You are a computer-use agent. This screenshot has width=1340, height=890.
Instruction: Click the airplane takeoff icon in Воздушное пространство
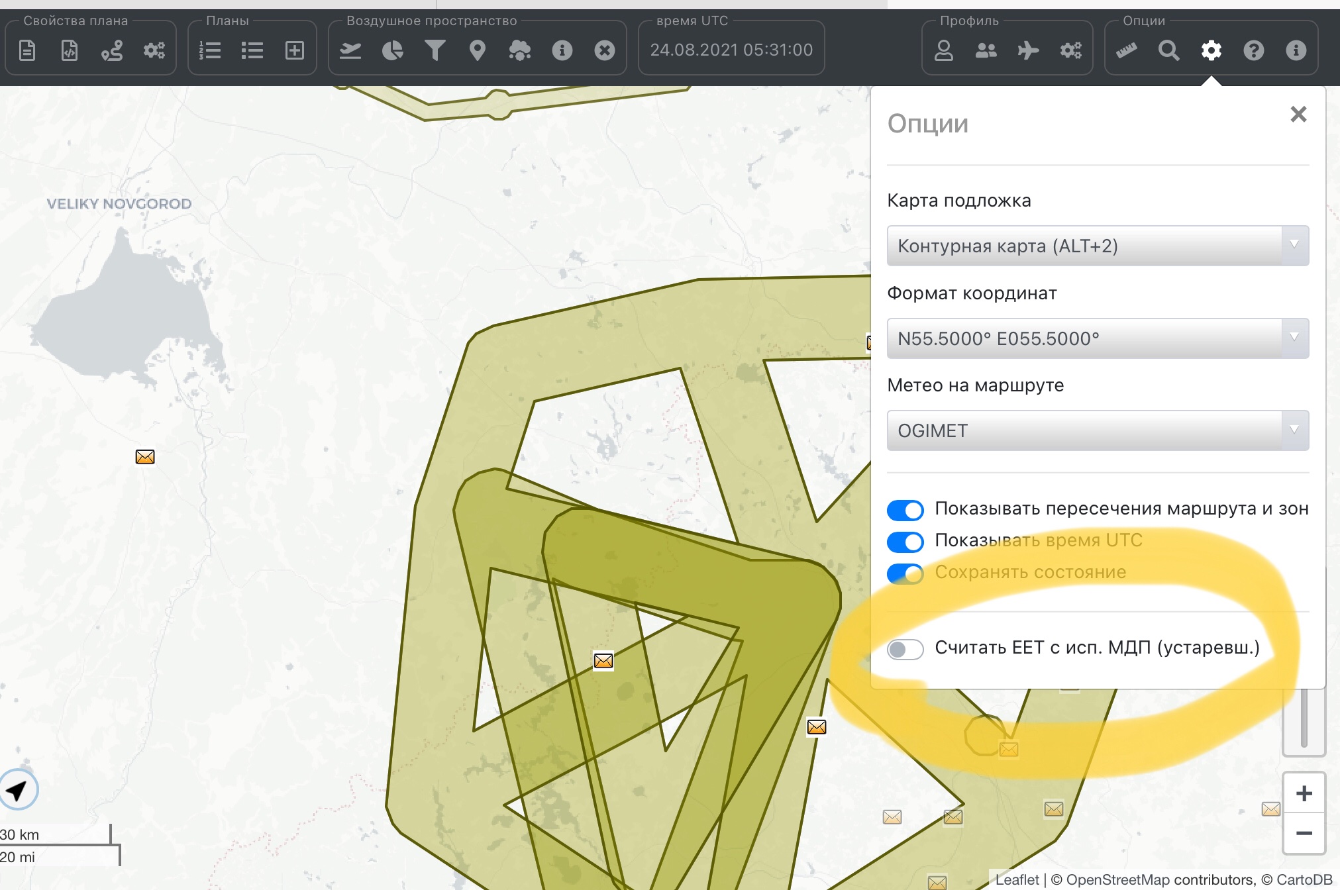[350, 50]
